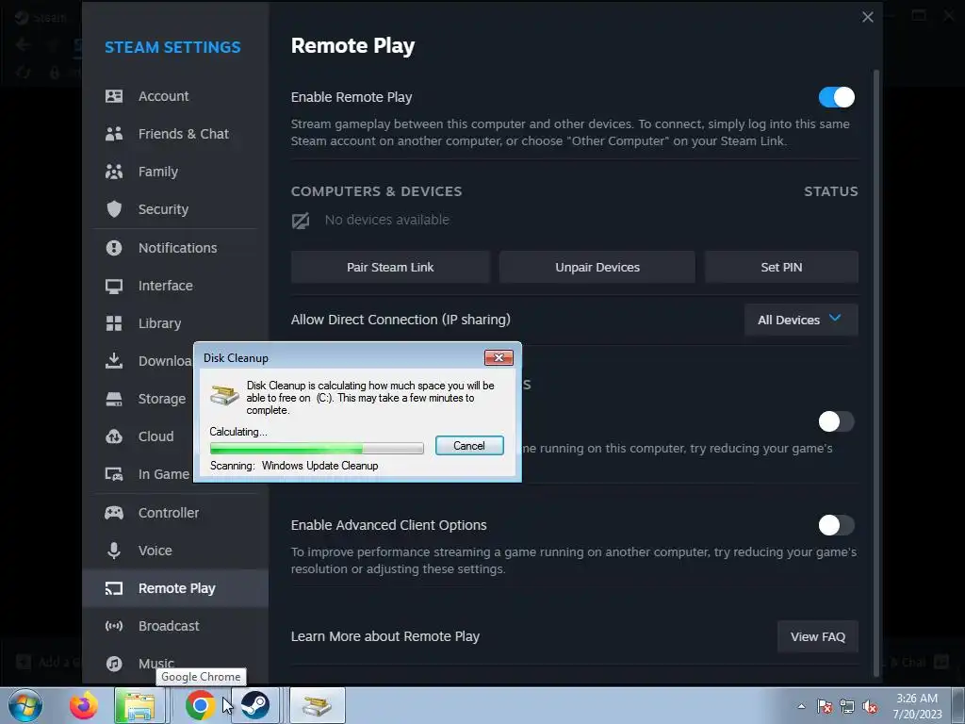Click the Storage drive icon

click(x=114, y=399)
